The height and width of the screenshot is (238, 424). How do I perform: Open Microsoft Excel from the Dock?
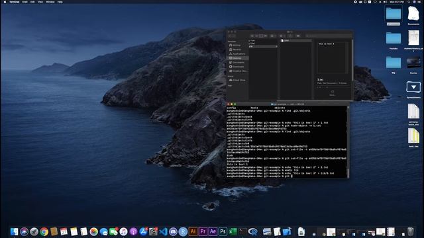(x=233, y=231)
